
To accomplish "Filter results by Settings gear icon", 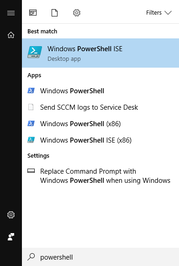I will [x=77, y=13].
